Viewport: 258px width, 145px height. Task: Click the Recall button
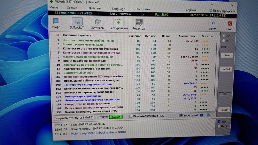tap(226, 69)
